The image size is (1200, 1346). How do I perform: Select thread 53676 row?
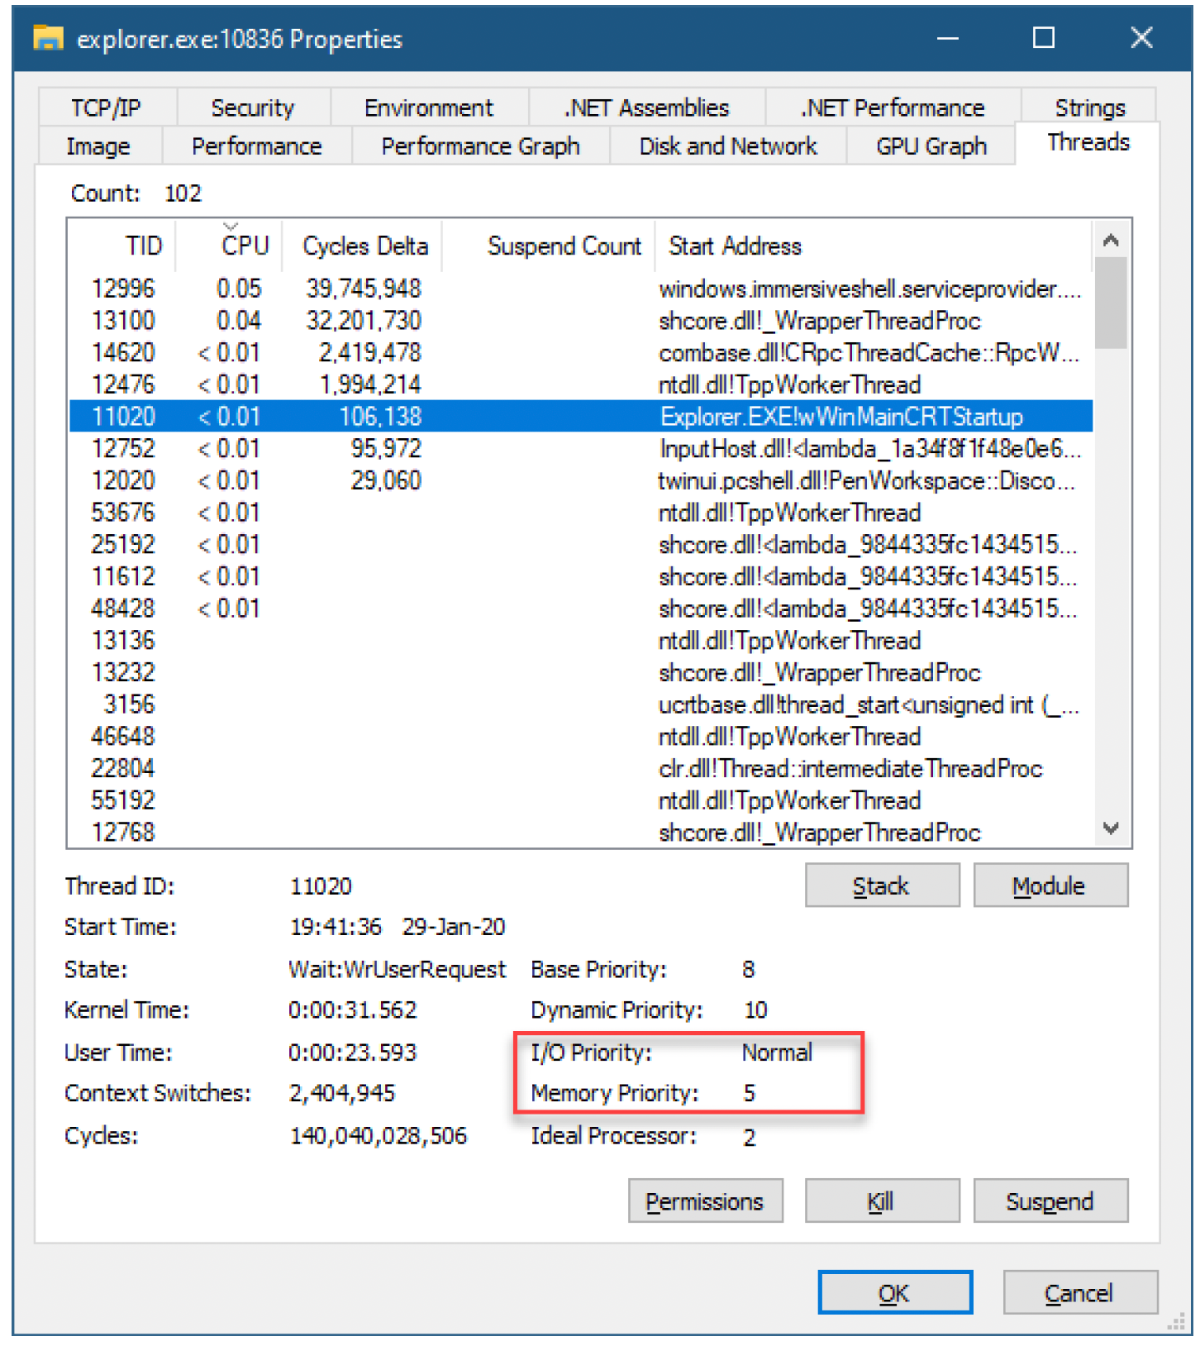click(x=581, y=513)
